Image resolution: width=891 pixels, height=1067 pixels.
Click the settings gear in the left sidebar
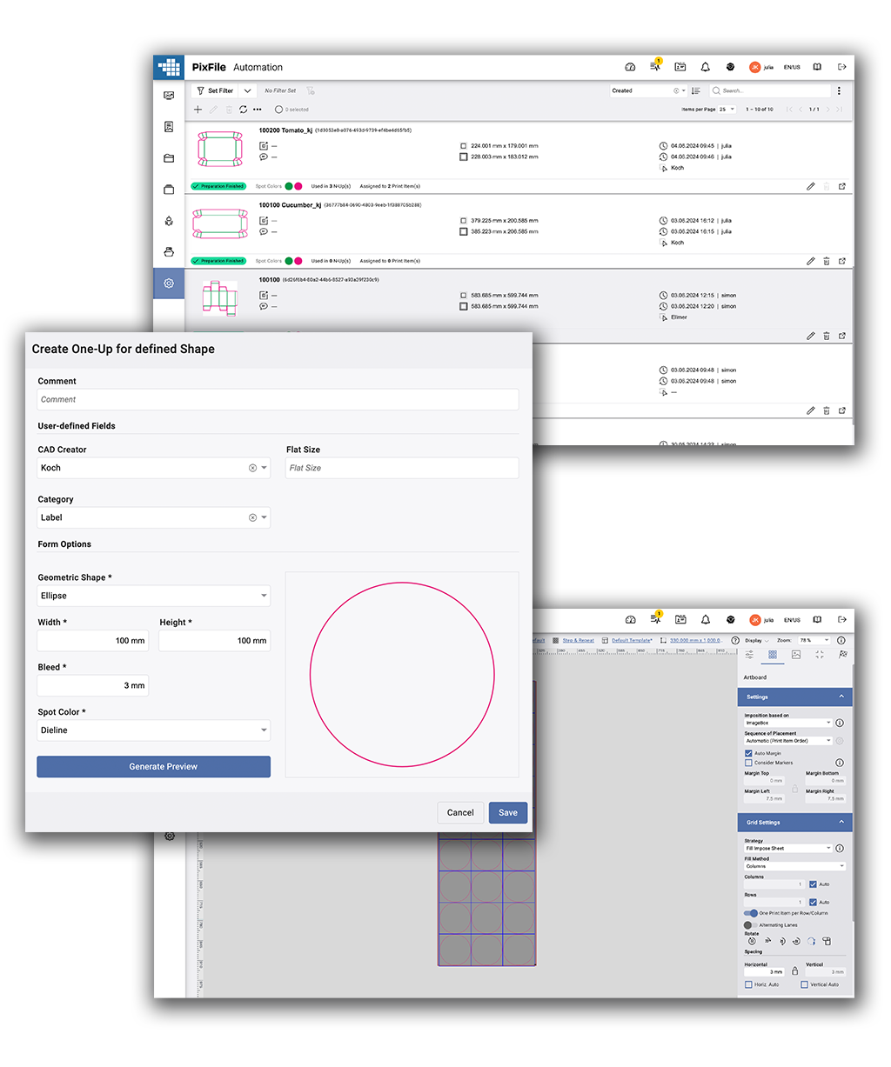pos(169,283)
